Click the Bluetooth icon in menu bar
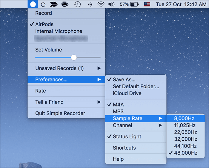Viewport: 209px width, 168px height. point(90,4)
